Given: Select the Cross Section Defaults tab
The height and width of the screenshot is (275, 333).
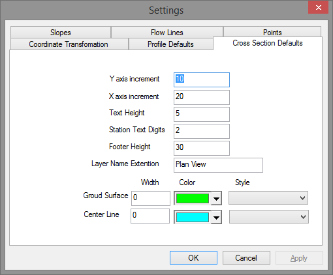Looking at the screenshot, I should [x=268, y=43].
